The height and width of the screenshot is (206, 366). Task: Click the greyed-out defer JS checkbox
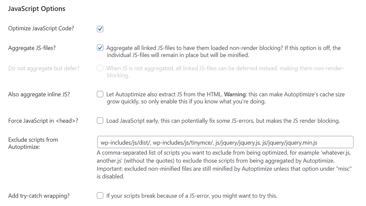tap(100, 68)
